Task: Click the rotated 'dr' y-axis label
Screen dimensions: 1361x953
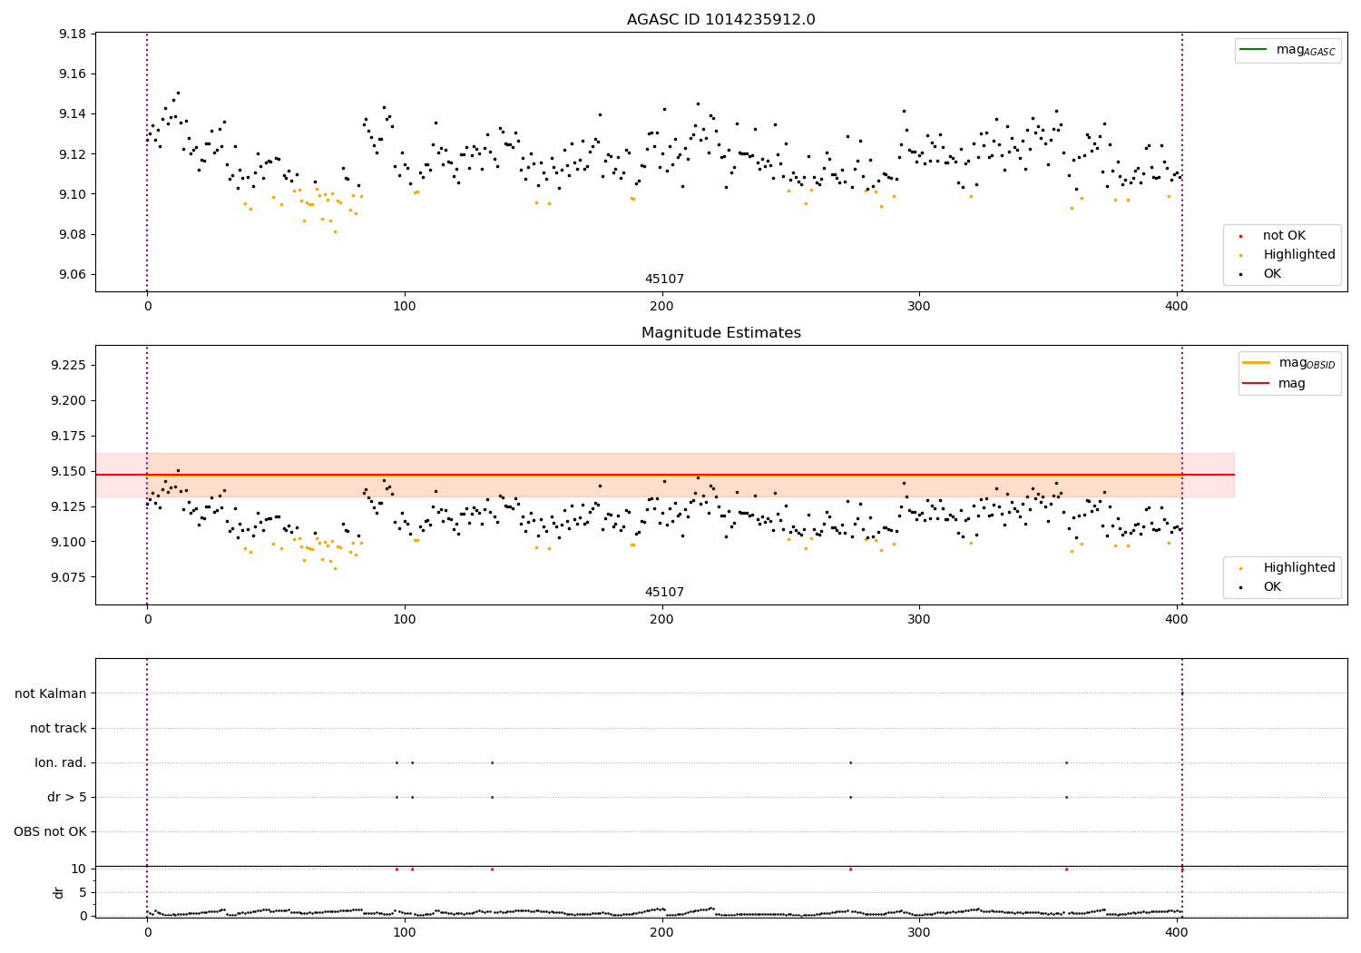Action: tap(59, 893)
